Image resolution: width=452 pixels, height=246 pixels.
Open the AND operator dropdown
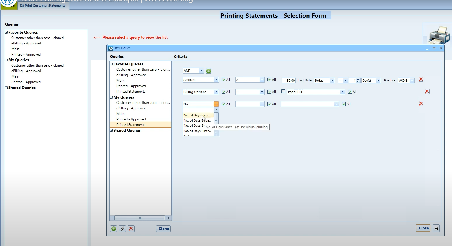[201, 71]
